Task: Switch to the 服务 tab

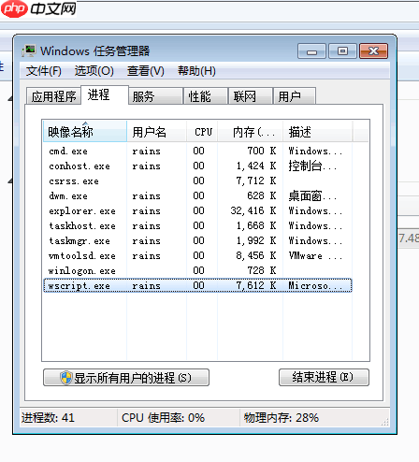Action: pos(155,96)
